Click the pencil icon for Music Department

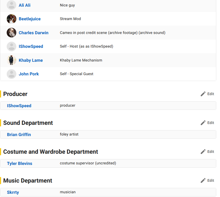click(203, 180)
